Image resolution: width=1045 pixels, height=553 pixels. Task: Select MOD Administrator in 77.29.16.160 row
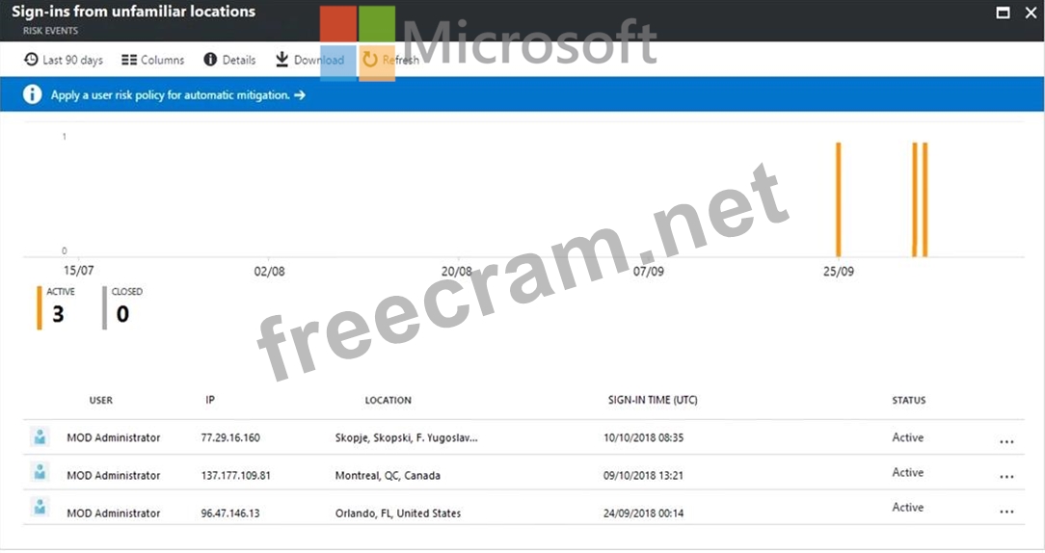point(114,437)
